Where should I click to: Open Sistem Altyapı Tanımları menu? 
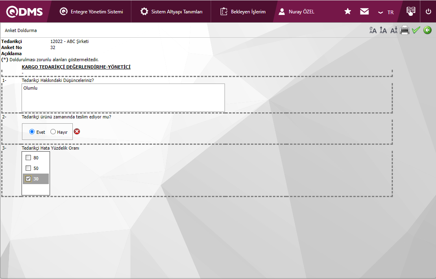tap(171, 12)
